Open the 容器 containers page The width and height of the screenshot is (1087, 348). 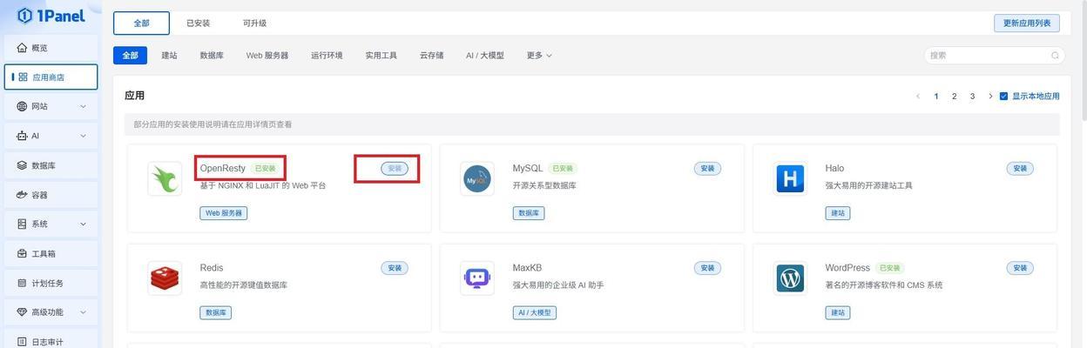(51, 195)
